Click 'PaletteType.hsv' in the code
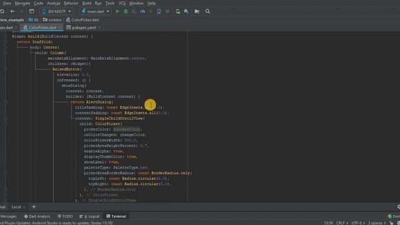 pos(131,167)
